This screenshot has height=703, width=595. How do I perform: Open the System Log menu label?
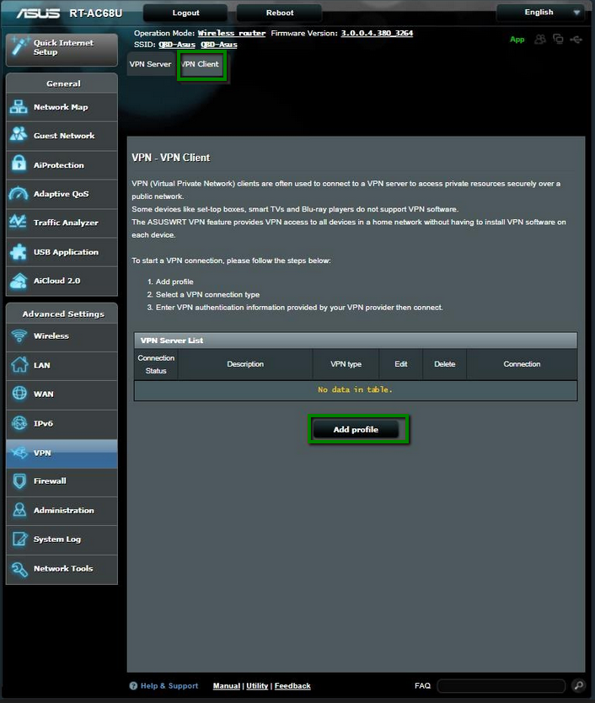(57, 539)
